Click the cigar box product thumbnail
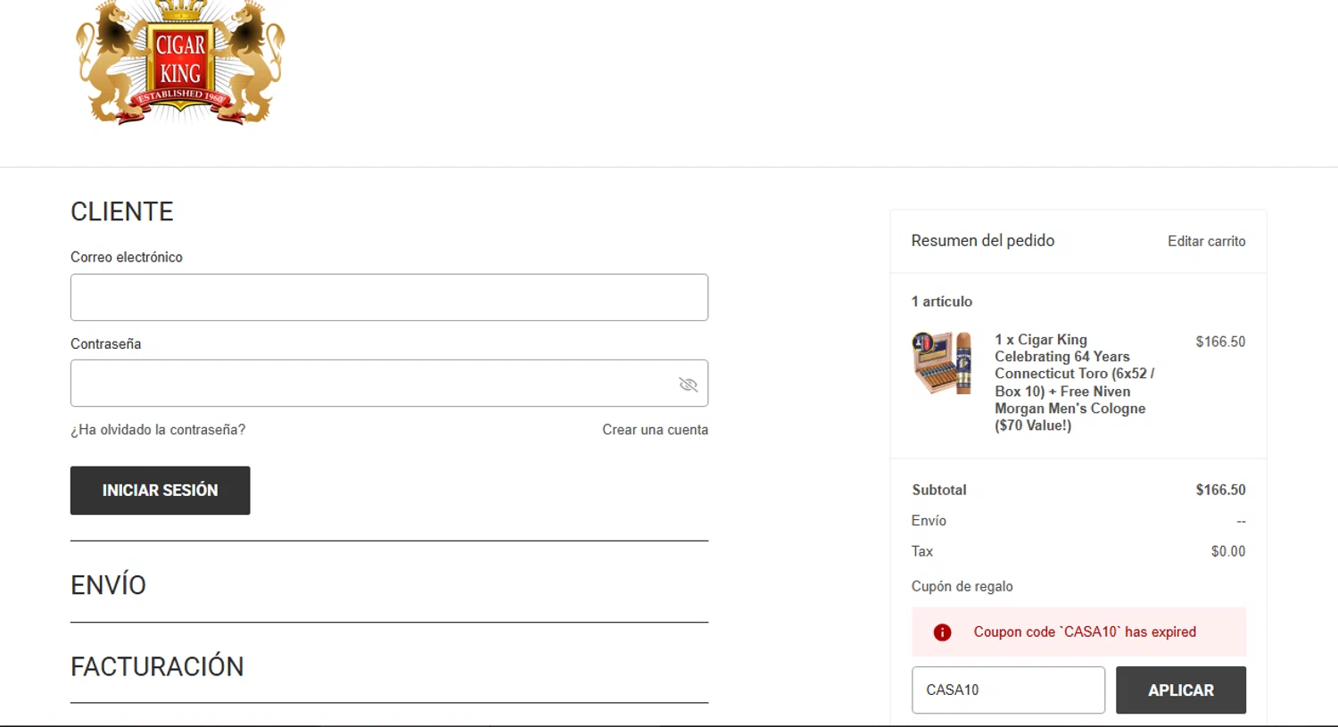 (x=942, y=362)
